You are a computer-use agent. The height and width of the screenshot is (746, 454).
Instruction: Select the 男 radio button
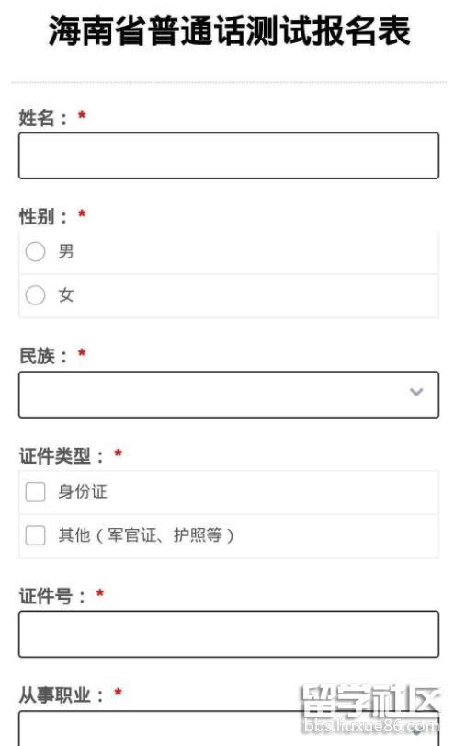point(35,251)
